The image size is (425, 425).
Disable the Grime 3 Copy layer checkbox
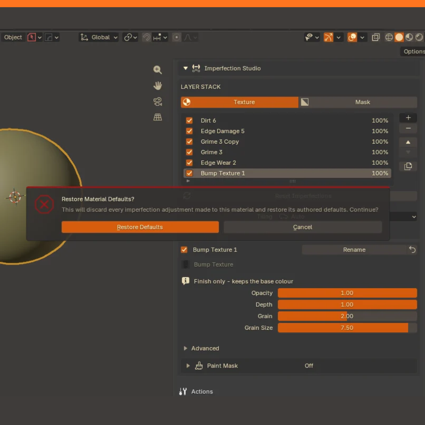[x=189, y=142]
